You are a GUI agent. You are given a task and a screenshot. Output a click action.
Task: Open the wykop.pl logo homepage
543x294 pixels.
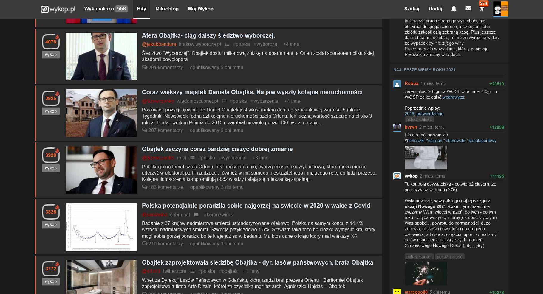pyautogui.click(x=58, y=9)
